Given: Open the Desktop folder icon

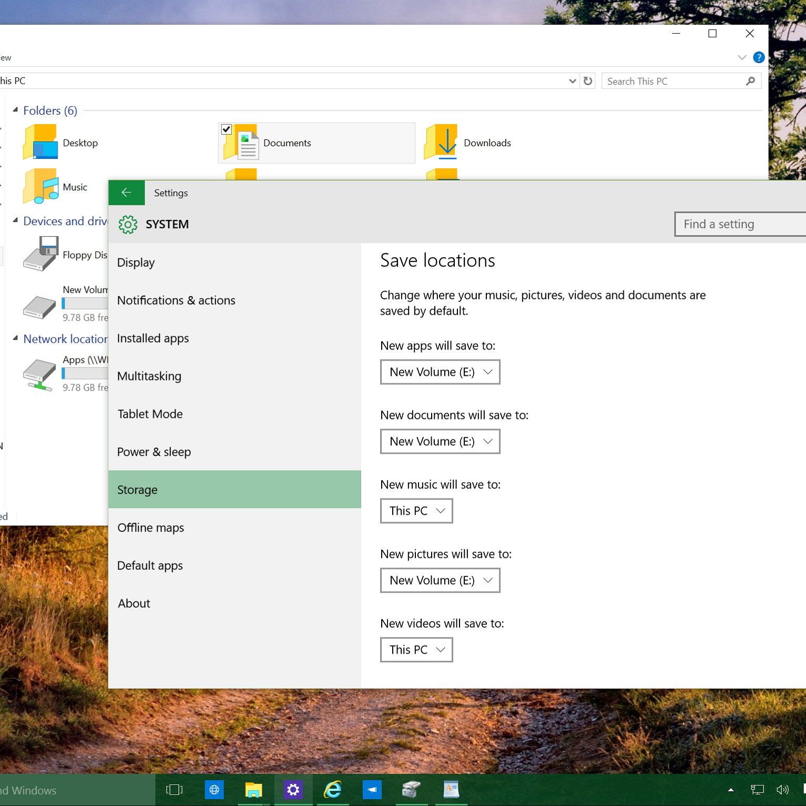Looking at the screenshot, I should pos(40,142).
